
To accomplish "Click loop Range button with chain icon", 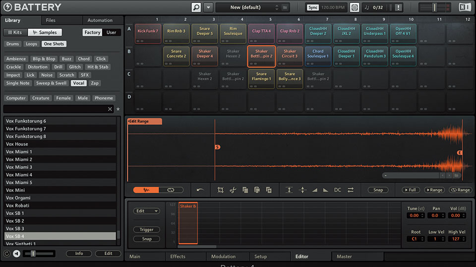I will point(461,190).
